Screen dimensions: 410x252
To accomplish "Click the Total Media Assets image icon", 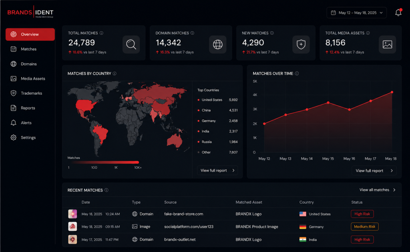I will (x=387, y=44).
